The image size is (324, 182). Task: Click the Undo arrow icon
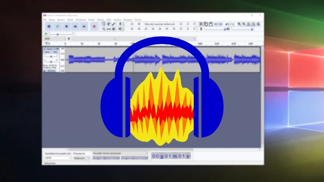click(x=227, y=24)
